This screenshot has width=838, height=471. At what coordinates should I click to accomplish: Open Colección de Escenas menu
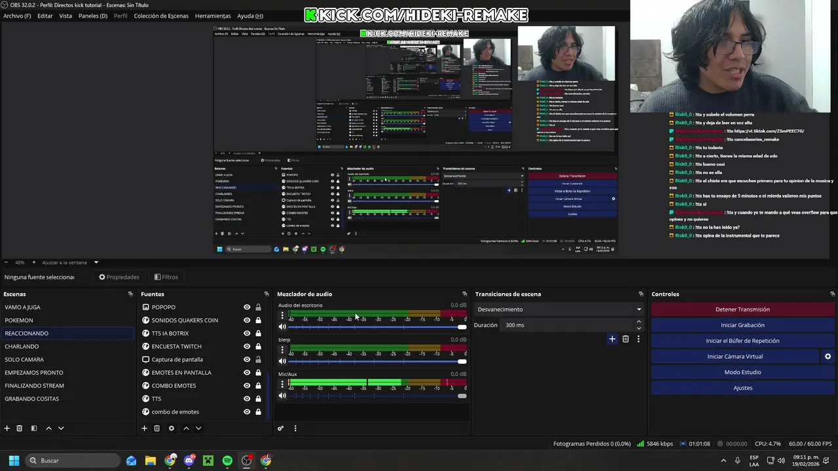pos(161,16)
